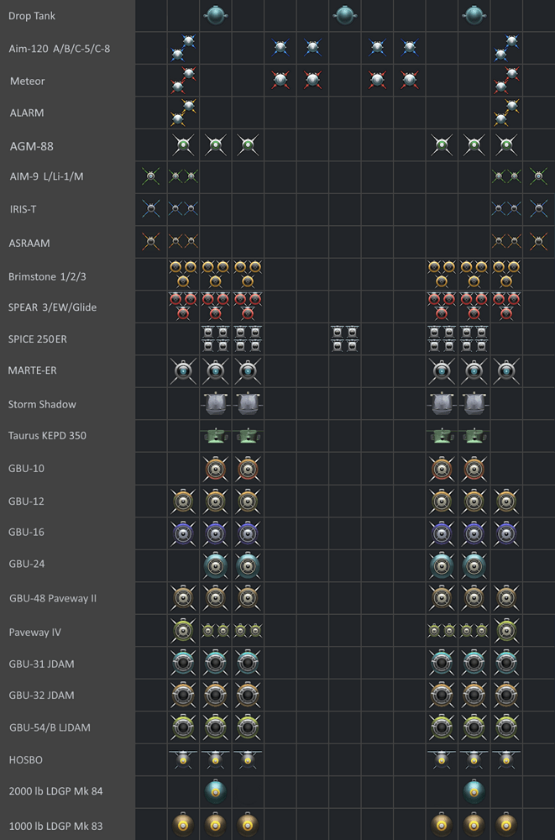This screenshot has width=555, height=840.
Task: Click the "AIM-9 L/Li-1/M" label
Action: pyautogui.click(x=46, y=176)
